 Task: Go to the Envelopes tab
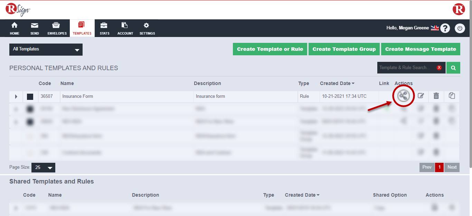tap(57, 28)
